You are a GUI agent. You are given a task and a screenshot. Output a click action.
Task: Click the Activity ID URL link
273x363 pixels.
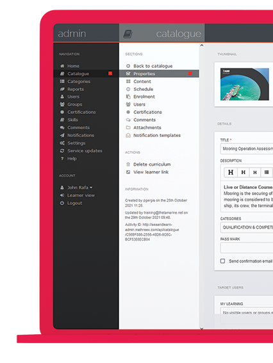click(x=152, y=232)
